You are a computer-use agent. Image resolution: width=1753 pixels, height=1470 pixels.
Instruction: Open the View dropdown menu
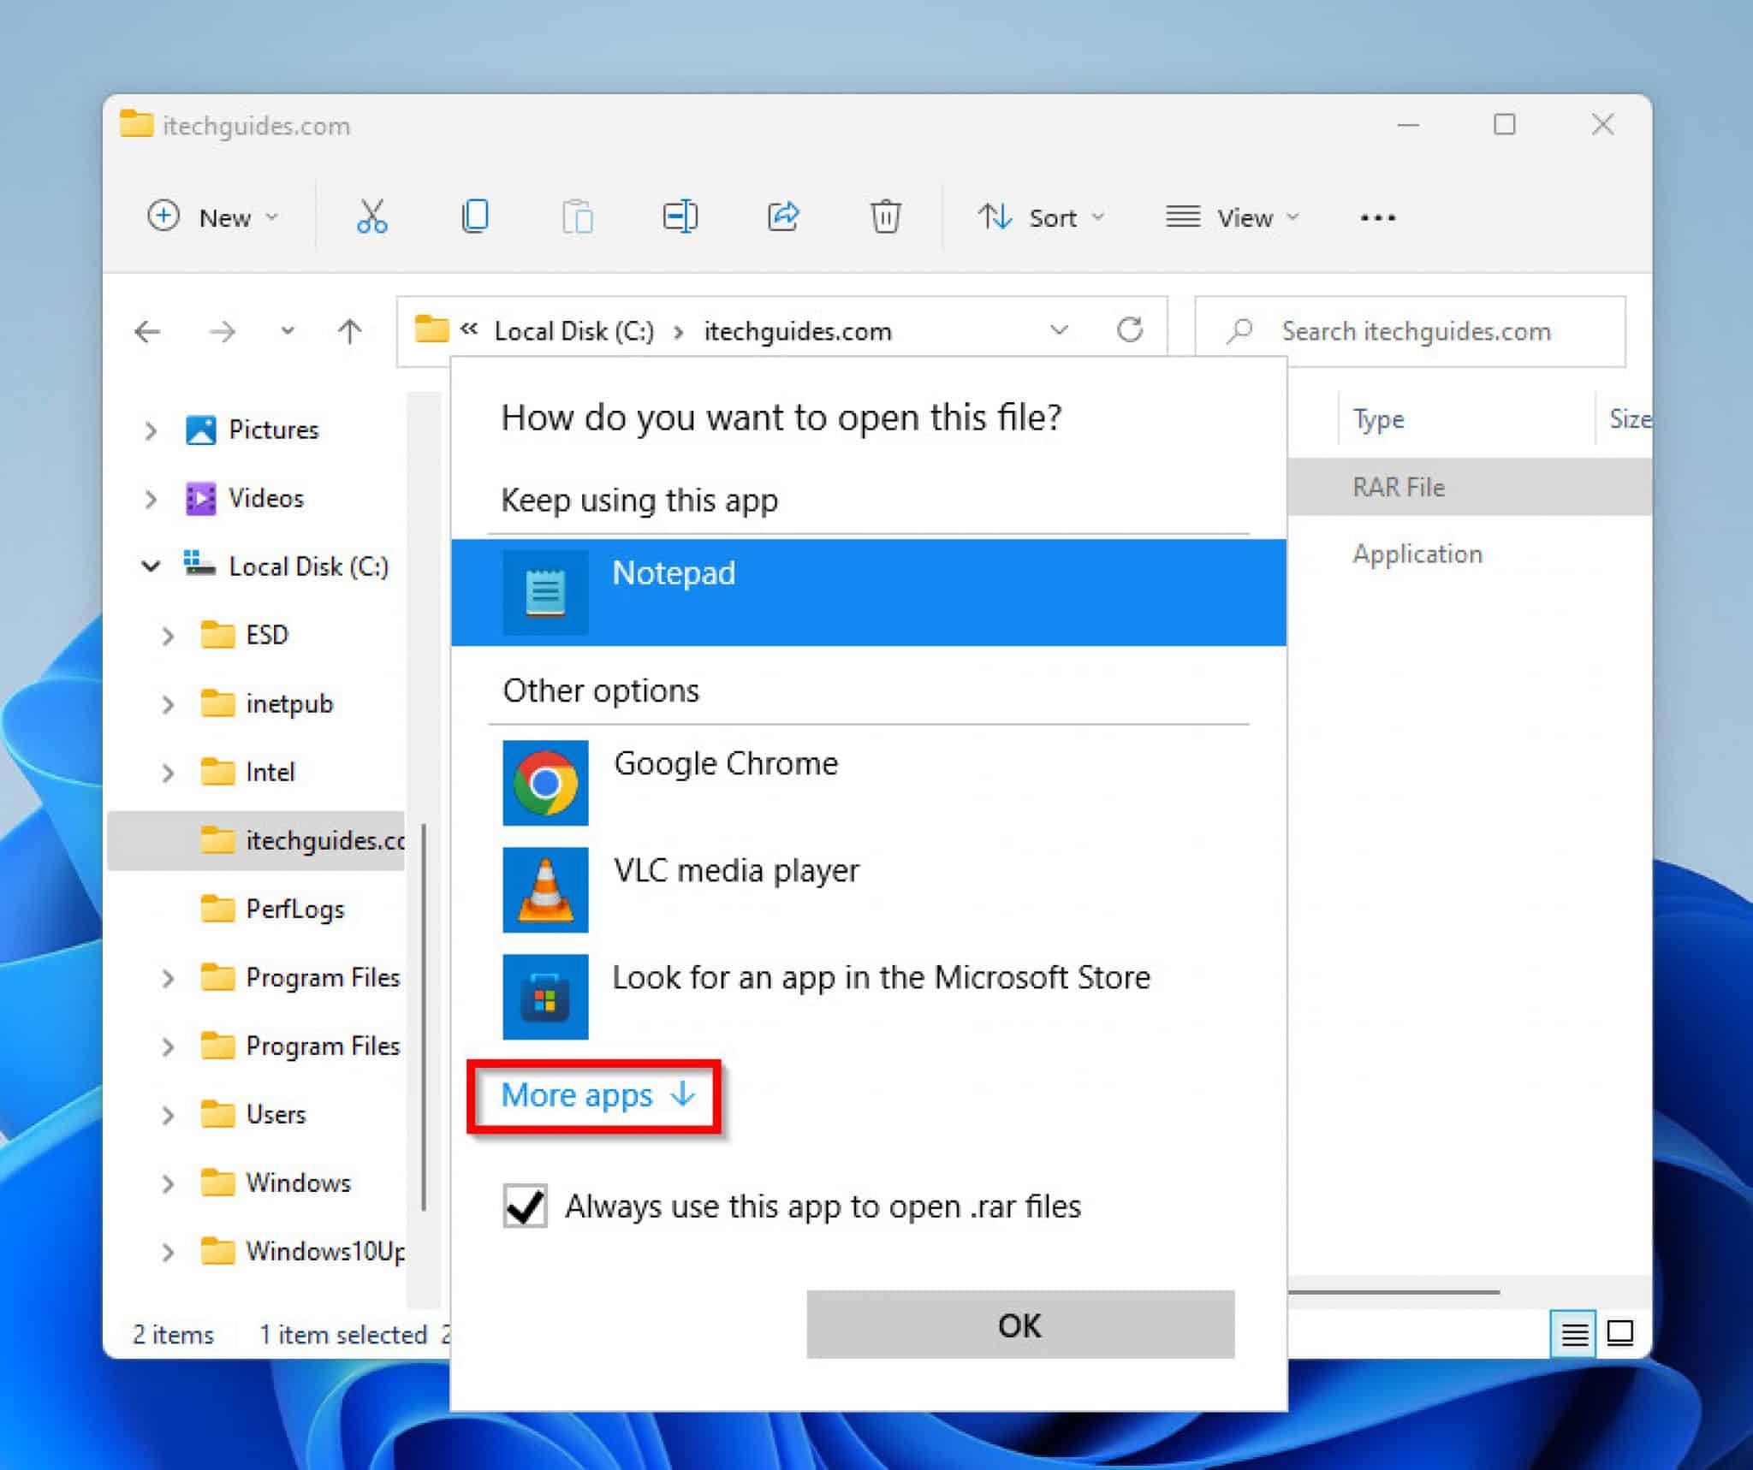tap(1232, 217)
